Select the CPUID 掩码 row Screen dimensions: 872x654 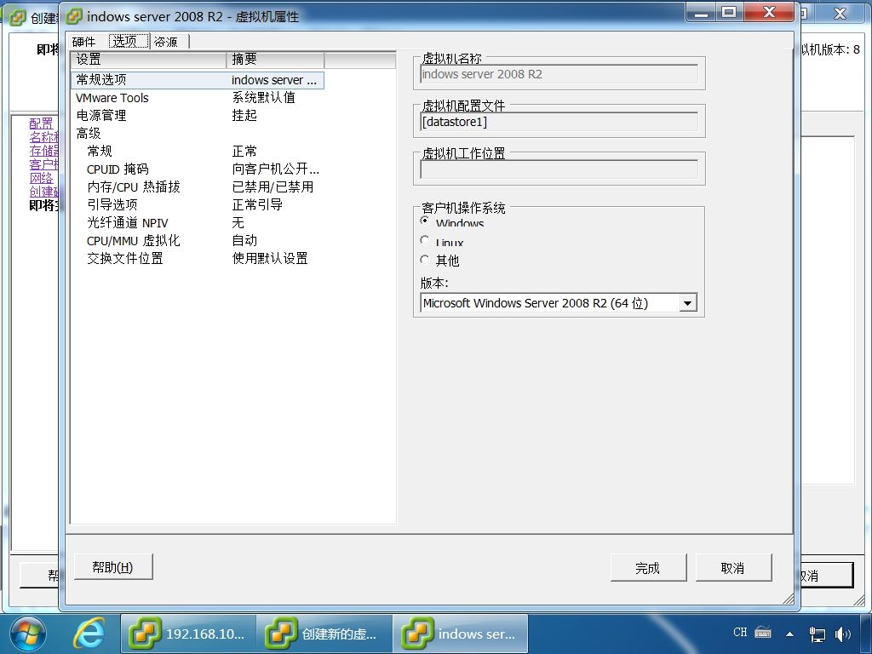(x=198, y=169)
